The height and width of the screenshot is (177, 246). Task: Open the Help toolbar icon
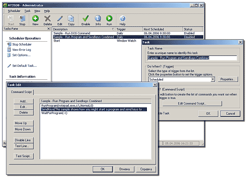[x=123, y=20]
